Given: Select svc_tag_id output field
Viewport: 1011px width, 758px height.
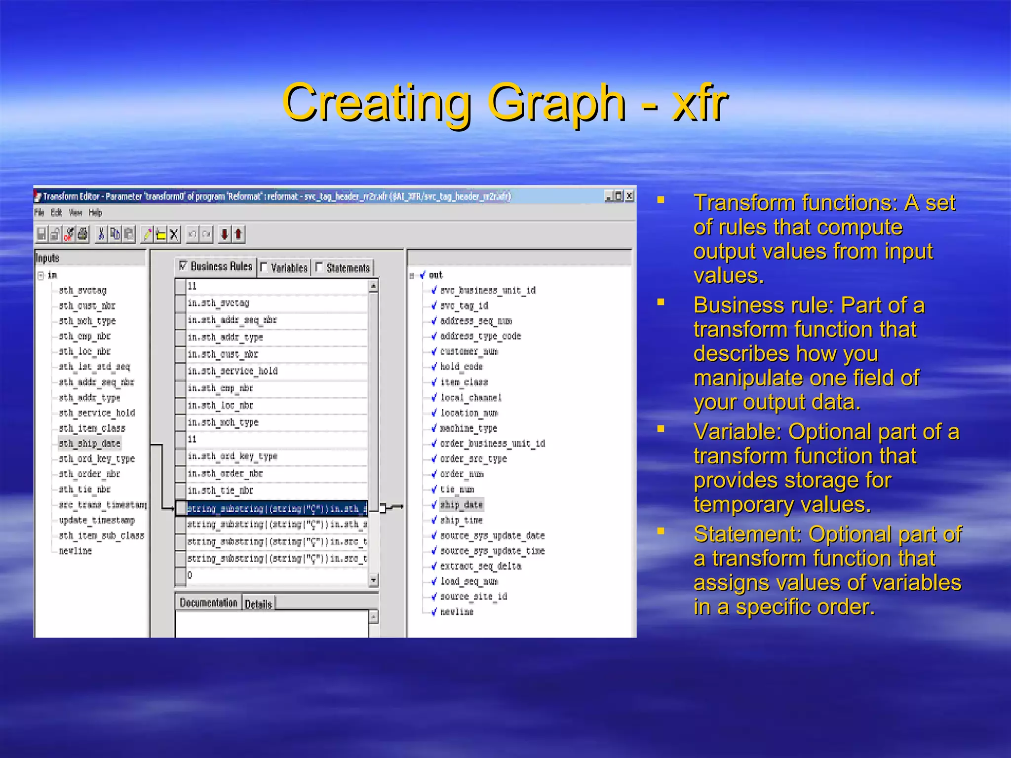Looking at the screenshot, I should coord(464,305).
